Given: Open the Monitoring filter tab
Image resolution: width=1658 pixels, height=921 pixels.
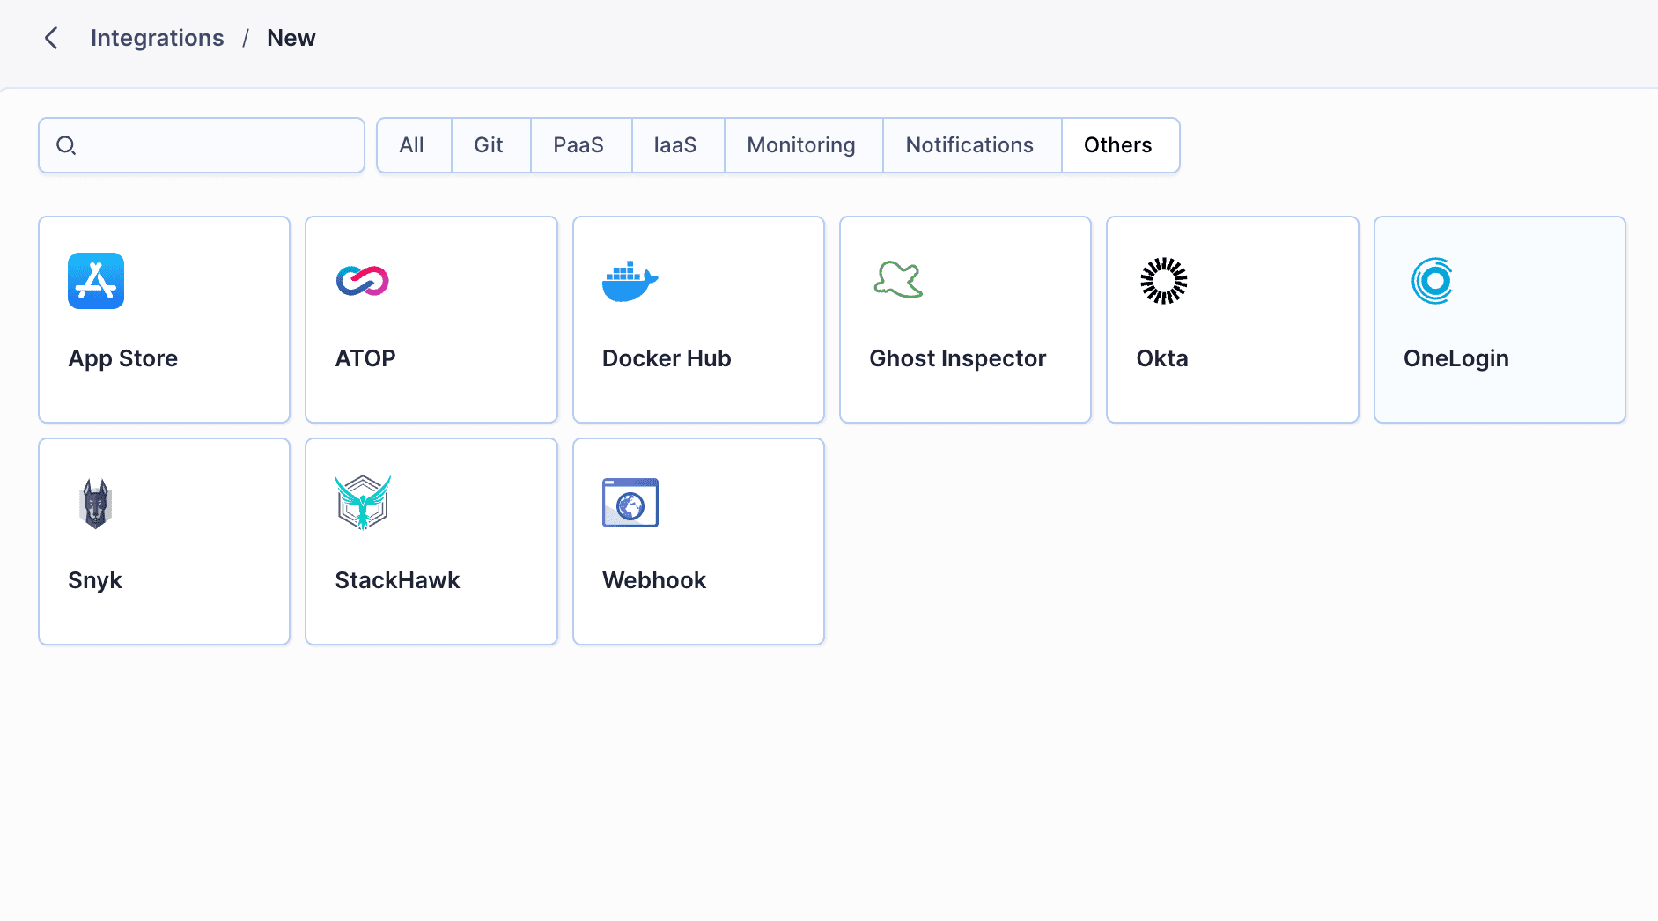Looking at the screenshot, I should point(801,145).
